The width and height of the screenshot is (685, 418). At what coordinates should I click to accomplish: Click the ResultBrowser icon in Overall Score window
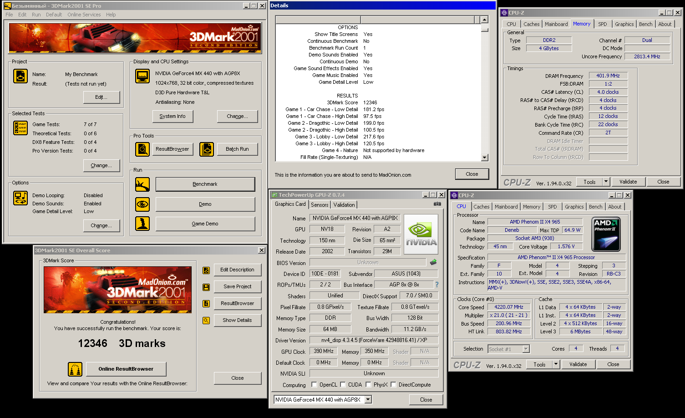coord(206,304)
